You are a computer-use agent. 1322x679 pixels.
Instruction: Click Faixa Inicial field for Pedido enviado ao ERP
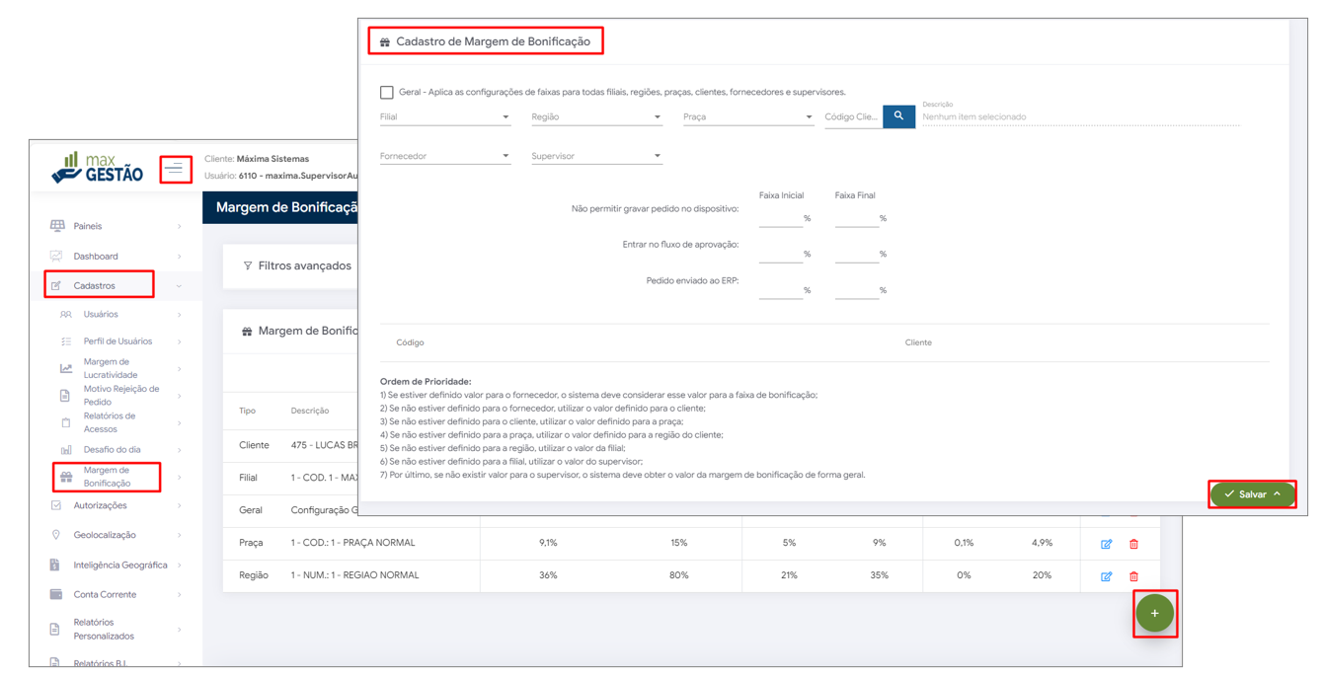[780, 290]
